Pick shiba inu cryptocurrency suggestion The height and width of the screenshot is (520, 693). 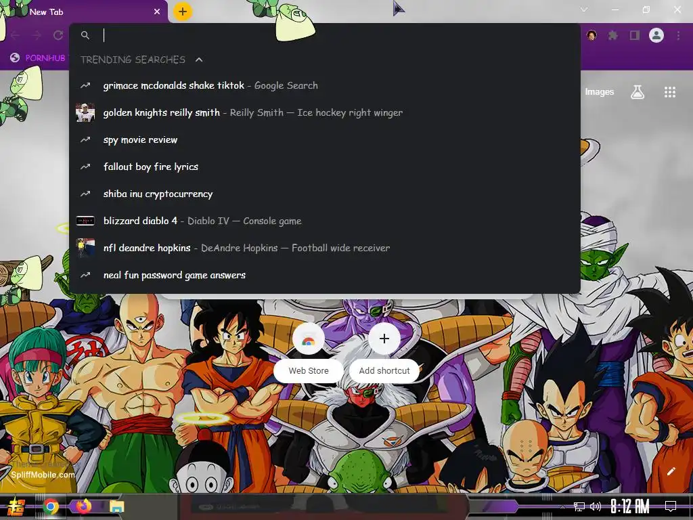[325, 194]
